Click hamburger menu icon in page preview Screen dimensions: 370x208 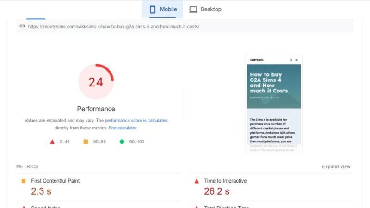tap(296, 60)
